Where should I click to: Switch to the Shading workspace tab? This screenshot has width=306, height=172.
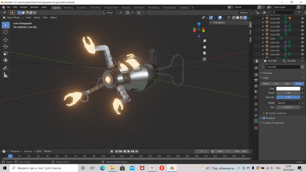point(126,8)
